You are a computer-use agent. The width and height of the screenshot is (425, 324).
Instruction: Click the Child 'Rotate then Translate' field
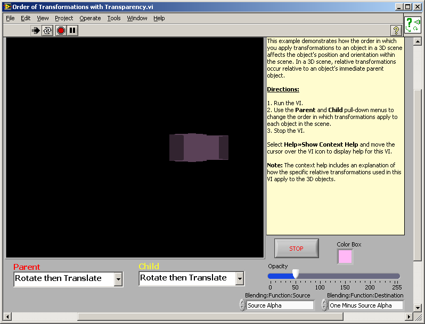(187, 279)
